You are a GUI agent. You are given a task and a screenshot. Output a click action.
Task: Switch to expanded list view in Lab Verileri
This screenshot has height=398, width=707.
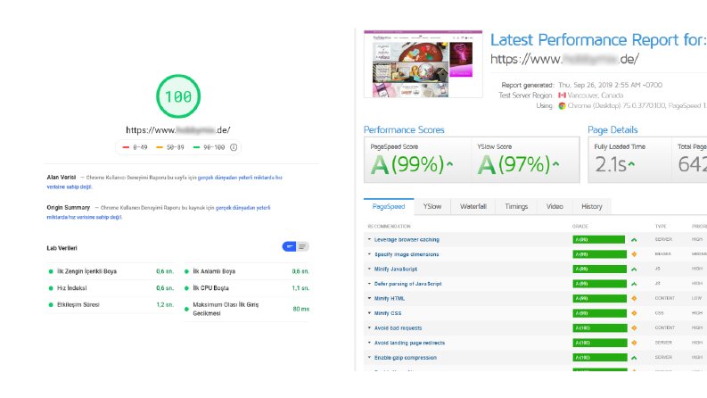302,247
